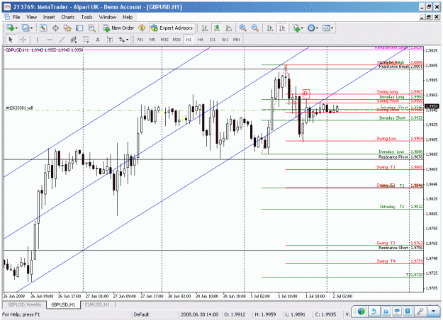Switch to W1 weekly timeframe
This screenshot has height=320, width=443.
click(225, 40)
